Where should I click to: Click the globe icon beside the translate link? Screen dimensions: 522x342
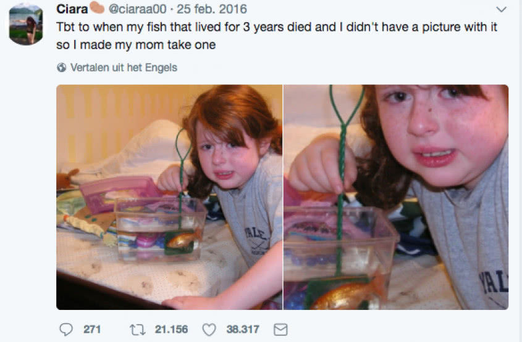[x=61, y=68]
